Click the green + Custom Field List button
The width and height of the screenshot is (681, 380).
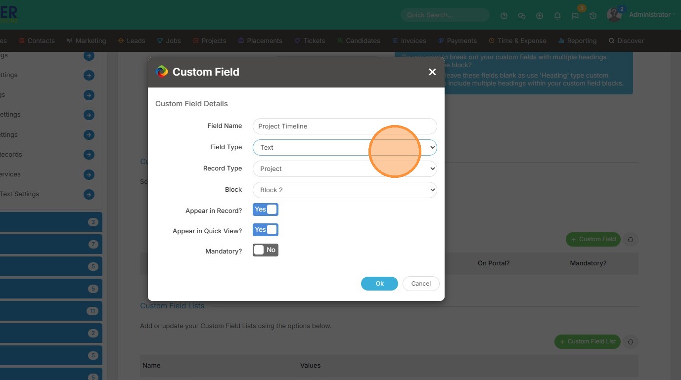pos(588,341)
